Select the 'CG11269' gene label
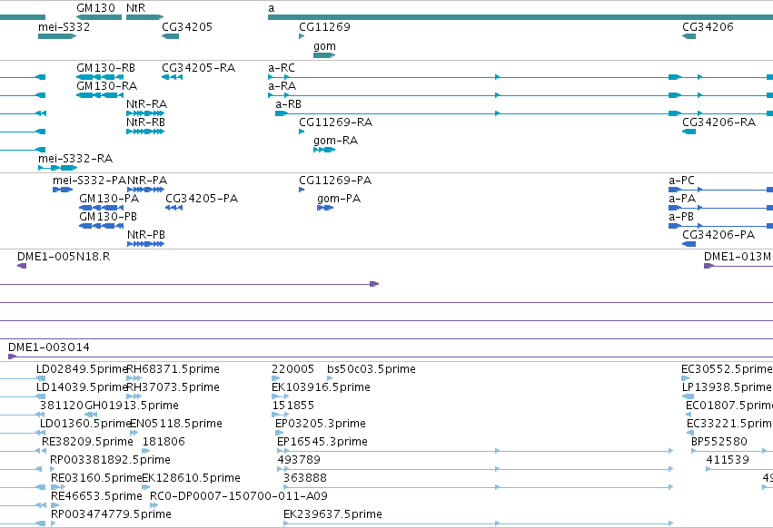 324,26
